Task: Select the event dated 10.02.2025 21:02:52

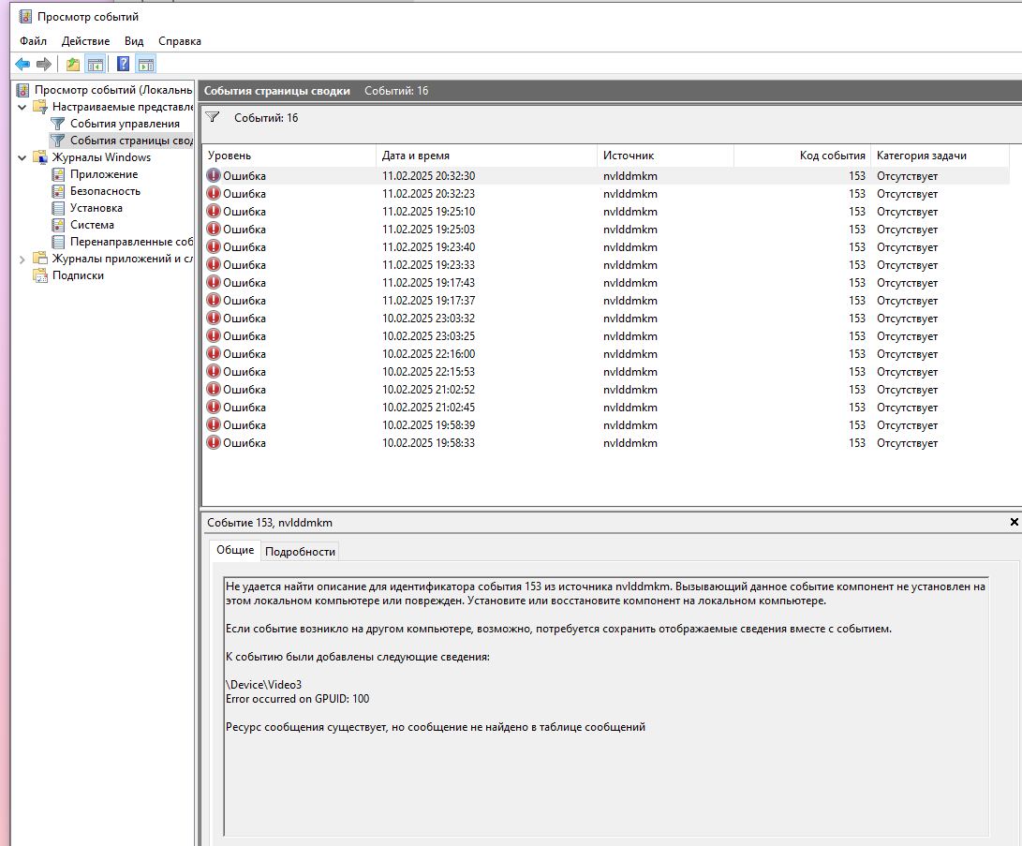Action: tap(606, 390)
